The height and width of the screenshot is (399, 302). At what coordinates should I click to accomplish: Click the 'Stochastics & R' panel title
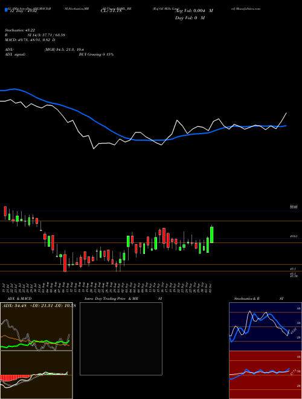[x=247, y=299]
